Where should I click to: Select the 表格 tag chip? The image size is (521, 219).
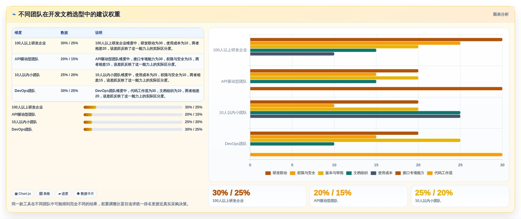[45, 194]
